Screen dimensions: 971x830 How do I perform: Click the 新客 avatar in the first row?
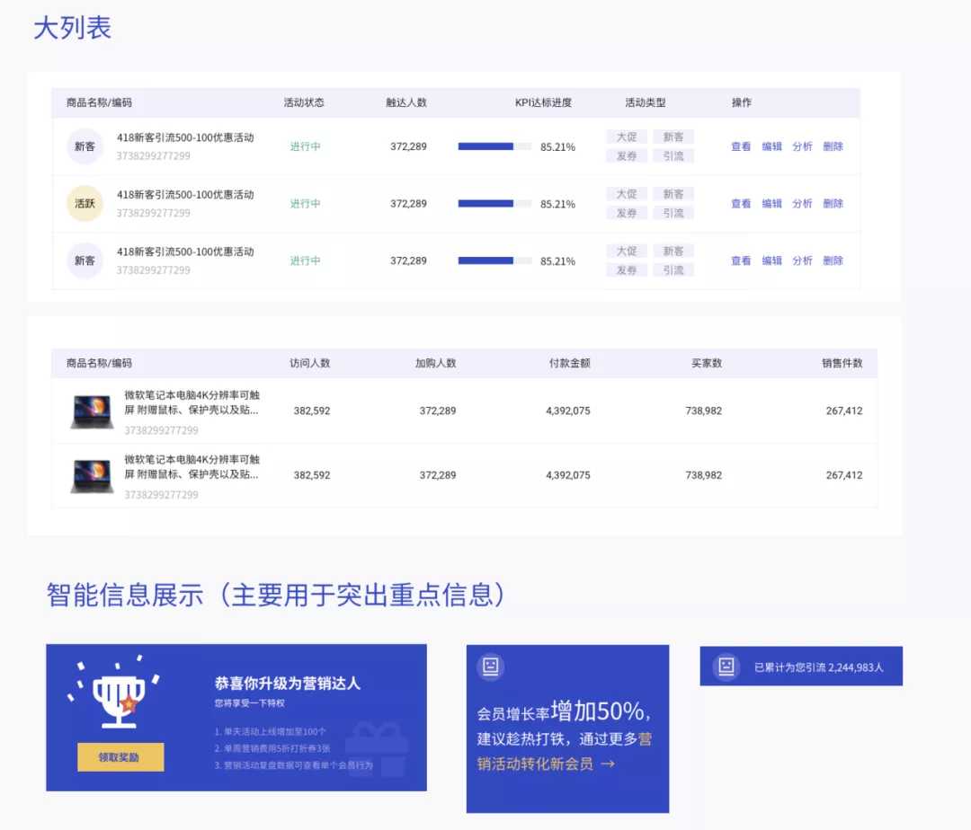tap(84, 146)
